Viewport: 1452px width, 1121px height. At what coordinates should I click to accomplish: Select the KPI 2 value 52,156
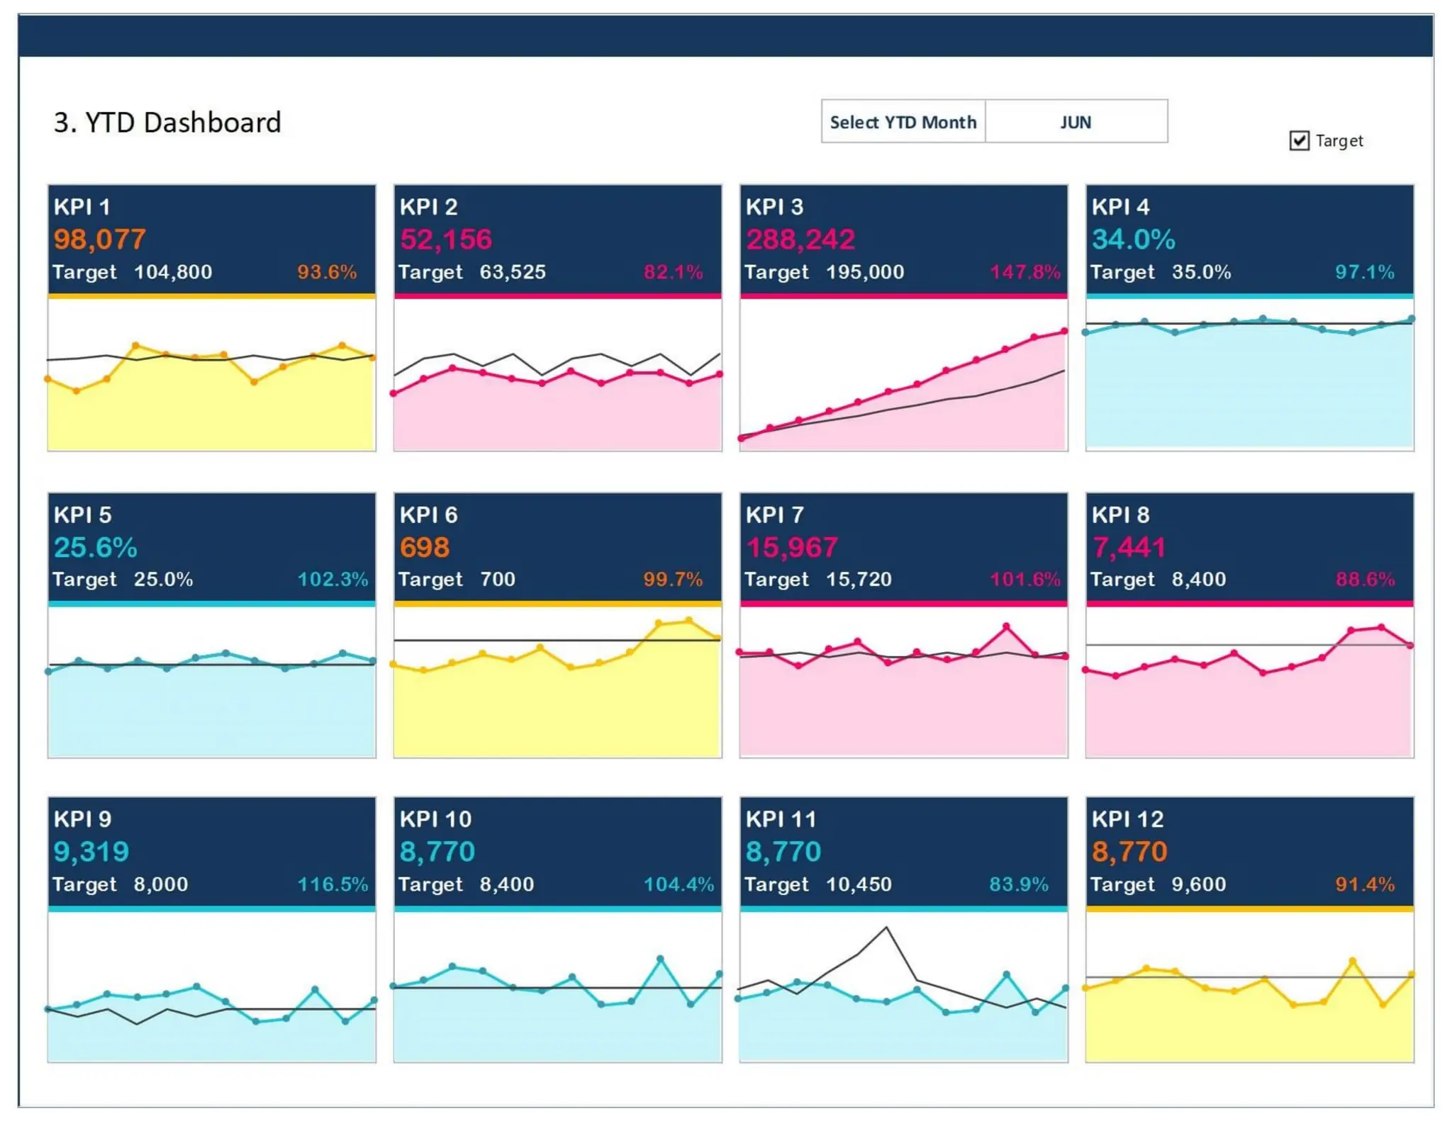446,240
